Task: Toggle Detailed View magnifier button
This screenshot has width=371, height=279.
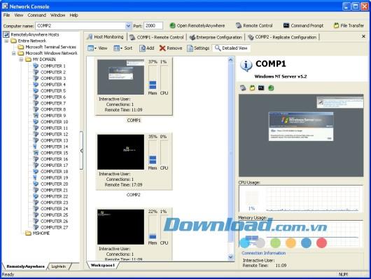Action: coord(231,48)
